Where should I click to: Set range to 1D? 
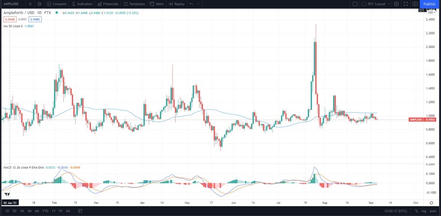tap(7, 211)
